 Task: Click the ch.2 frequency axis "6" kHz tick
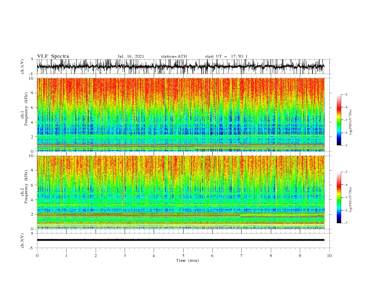(x=33, y=185)
